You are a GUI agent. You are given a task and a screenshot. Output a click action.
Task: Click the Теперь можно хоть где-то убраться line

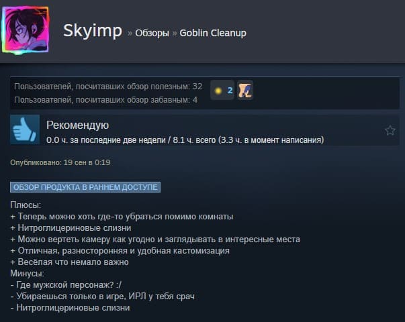(x=122, y=217)
